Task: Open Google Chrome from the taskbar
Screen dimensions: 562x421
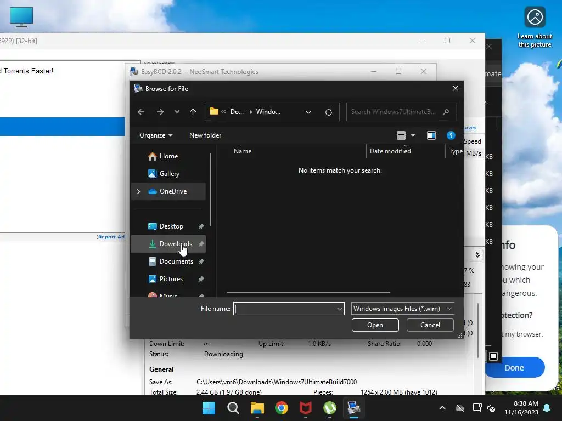Action: pyautogui.click(x=282, y=408)
